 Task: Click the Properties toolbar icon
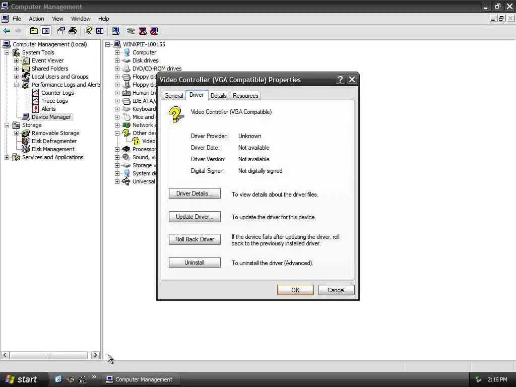(60, 31)
